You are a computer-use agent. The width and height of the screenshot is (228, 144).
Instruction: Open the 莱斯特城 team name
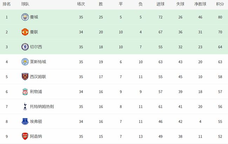tap(38, 62)
